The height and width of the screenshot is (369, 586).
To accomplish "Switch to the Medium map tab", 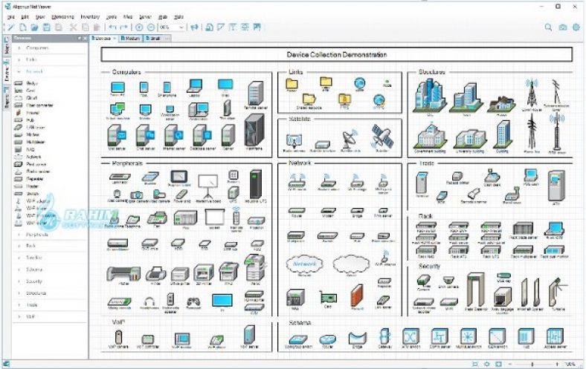I will pyautogui.click(x=130, y=39).
